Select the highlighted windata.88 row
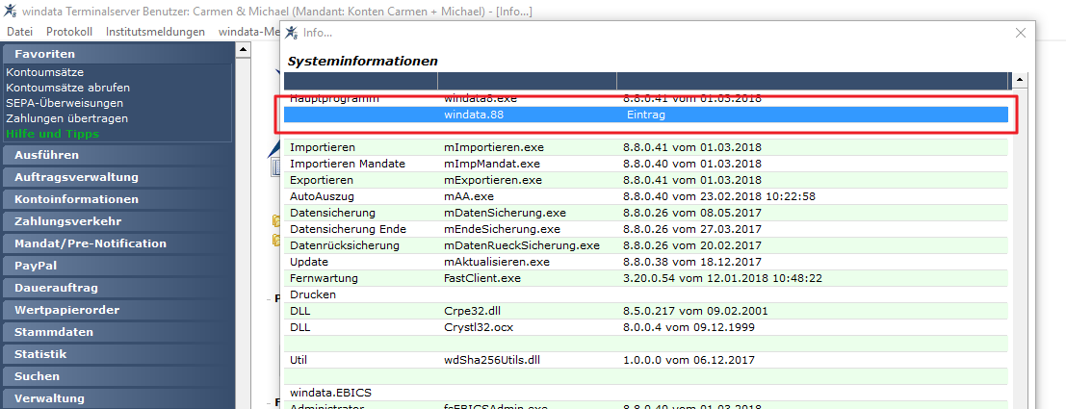This screenshot has width=1066, height=409. click(x=646, y=115)
